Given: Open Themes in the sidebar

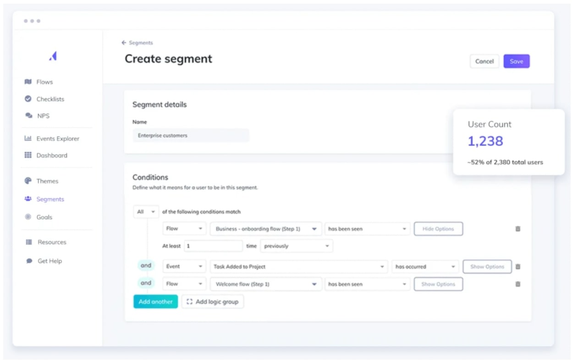Looking at the screenshot, I should tap(47, 181).
